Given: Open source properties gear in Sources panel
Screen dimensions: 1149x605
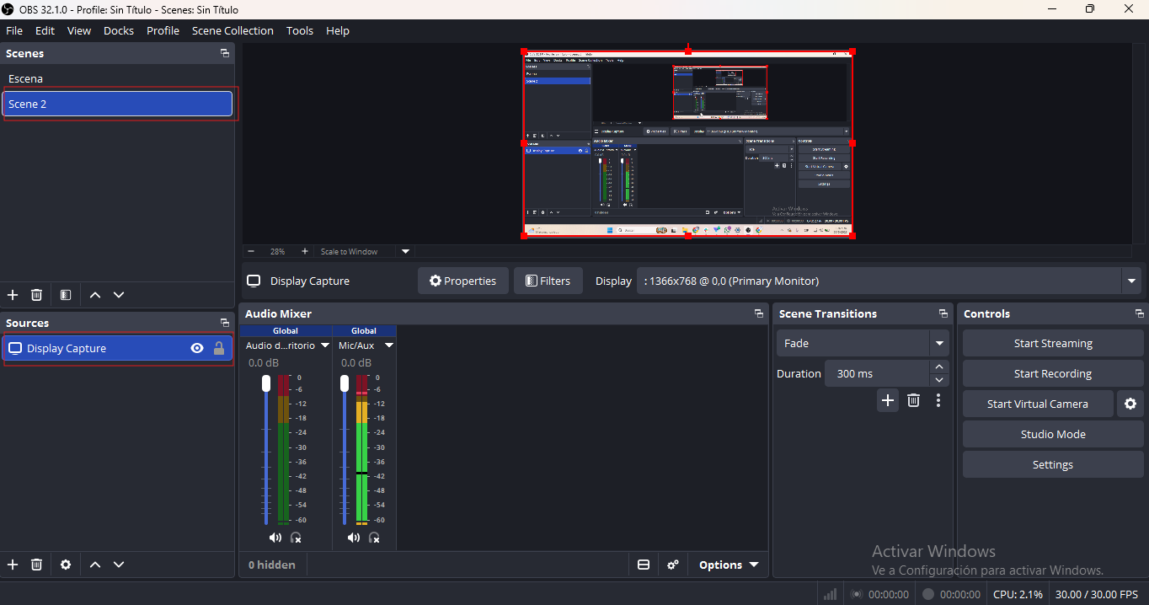Looking at the screenshot, I should 66,565.
